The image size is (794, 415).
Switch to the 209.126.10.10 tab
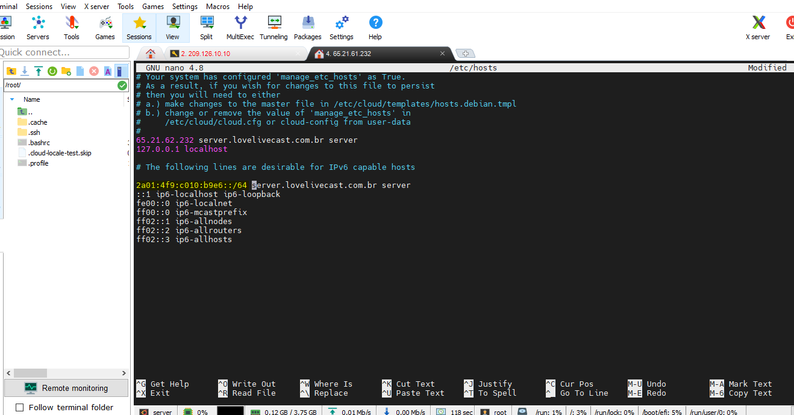[235, 54]
